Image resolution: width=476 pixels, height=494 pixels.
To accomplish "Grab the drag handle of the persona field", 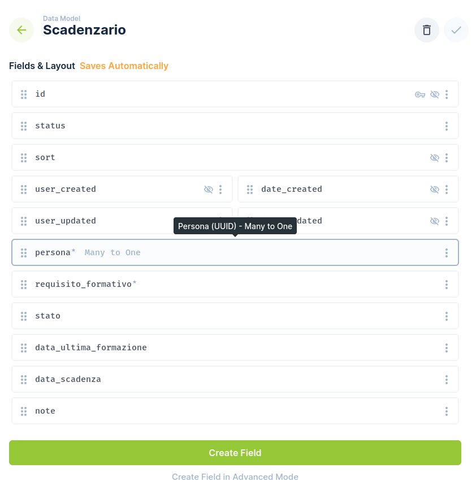I will click(24, 252).
